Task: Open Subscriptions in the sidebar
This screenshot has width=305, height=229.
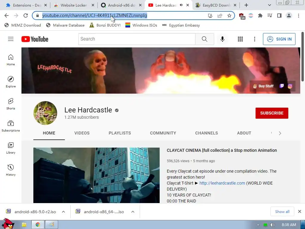Action: [x=11, y=126]
